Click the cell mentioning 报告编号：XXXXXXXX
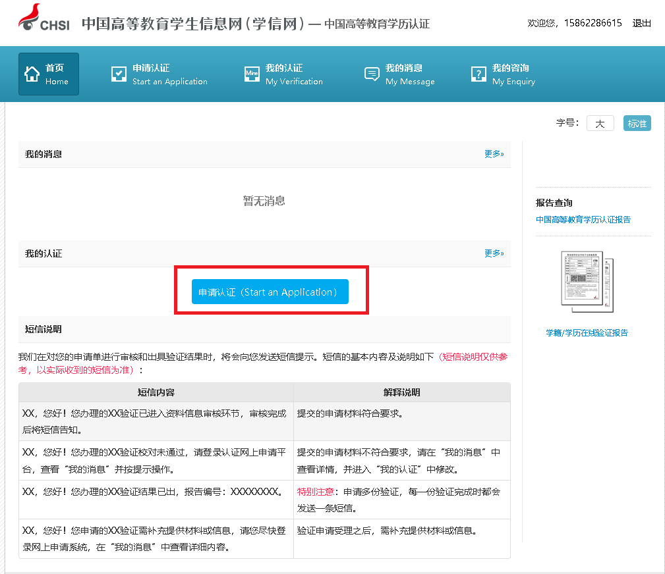665x574 pixels. [156, 500]
